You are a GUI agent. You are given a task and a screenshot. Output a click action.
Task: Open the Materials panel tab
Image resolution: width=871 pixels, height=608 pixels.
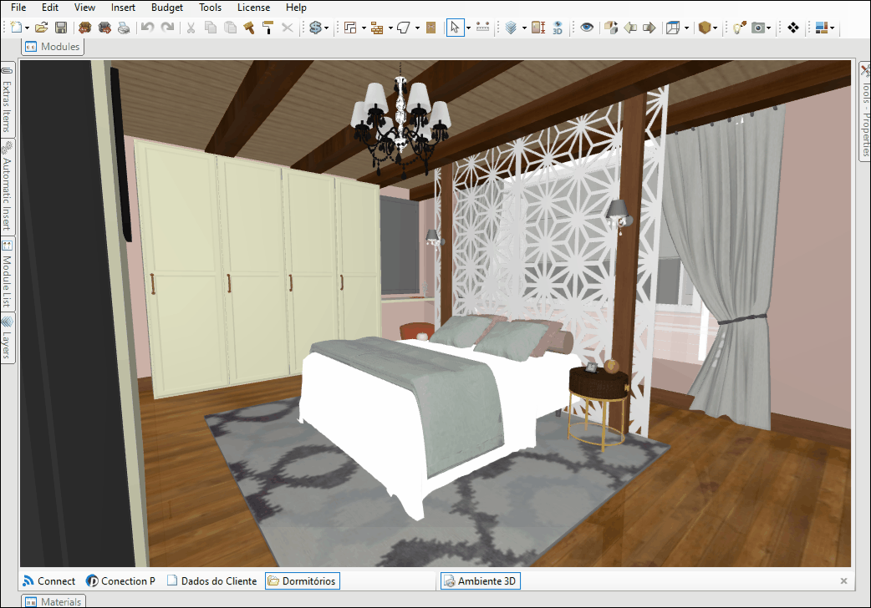(53, 601)
